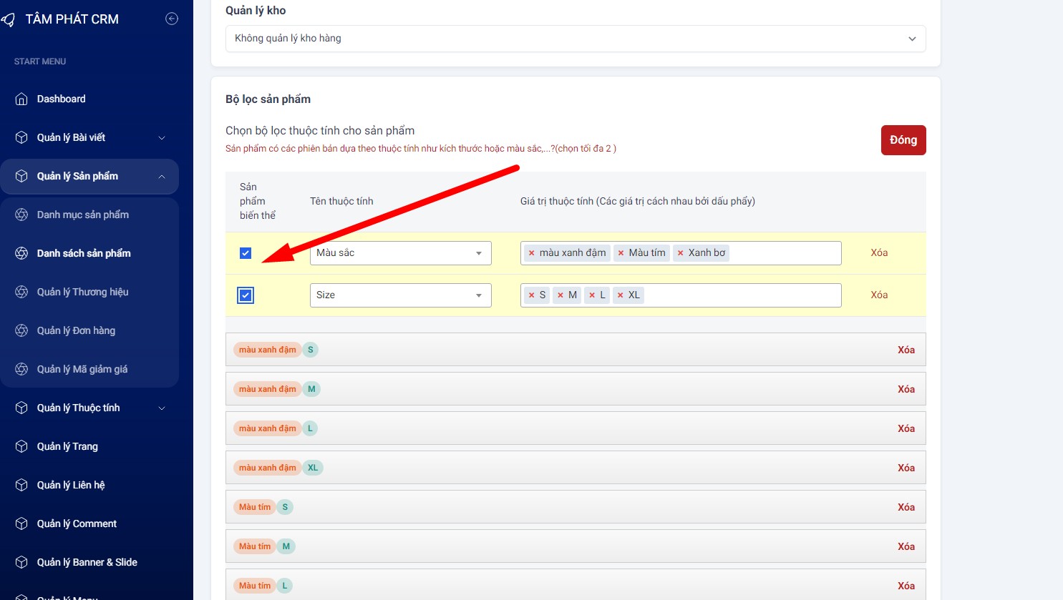Open the Quản lý kho dropdown

(575, 39)
